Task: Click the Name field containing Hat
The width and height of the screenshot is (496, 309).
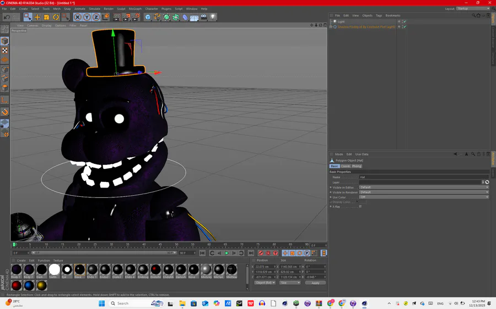Action: pyautogui.click(x=424, y=177)
